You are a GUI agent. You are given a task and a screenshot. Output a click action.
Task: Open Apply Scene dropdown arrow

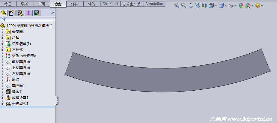(252, 6)
